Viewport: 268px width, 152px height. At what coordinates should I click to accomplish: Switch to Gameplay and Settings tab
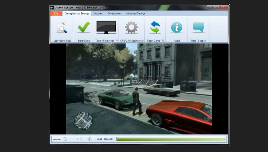tap(77, 13)
